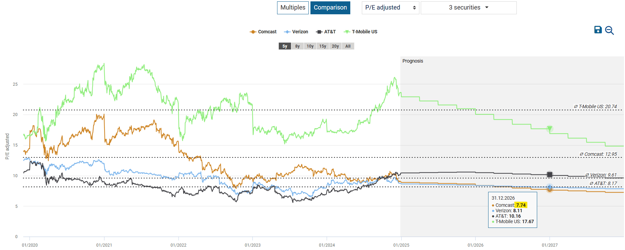Click the save chart icon
Screen dimensions: 625x250
pyautogui.click(x=598, y=30)
